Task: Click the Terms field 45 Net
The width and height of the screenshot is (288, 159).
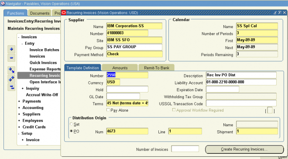Action: point(127,103)
